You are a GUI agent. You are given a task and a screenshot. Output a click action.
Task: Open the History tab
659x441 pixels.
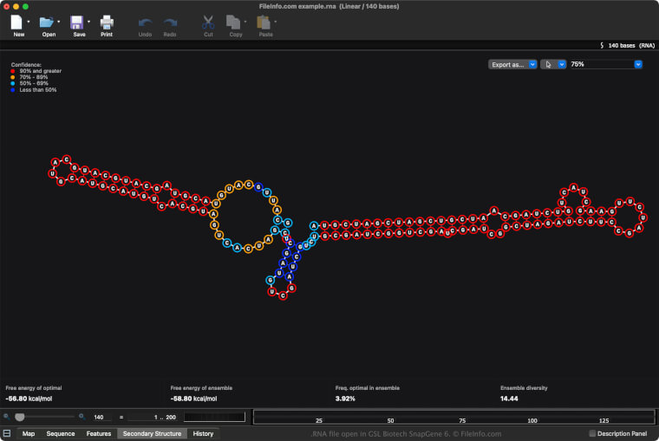tap(203, 433)
